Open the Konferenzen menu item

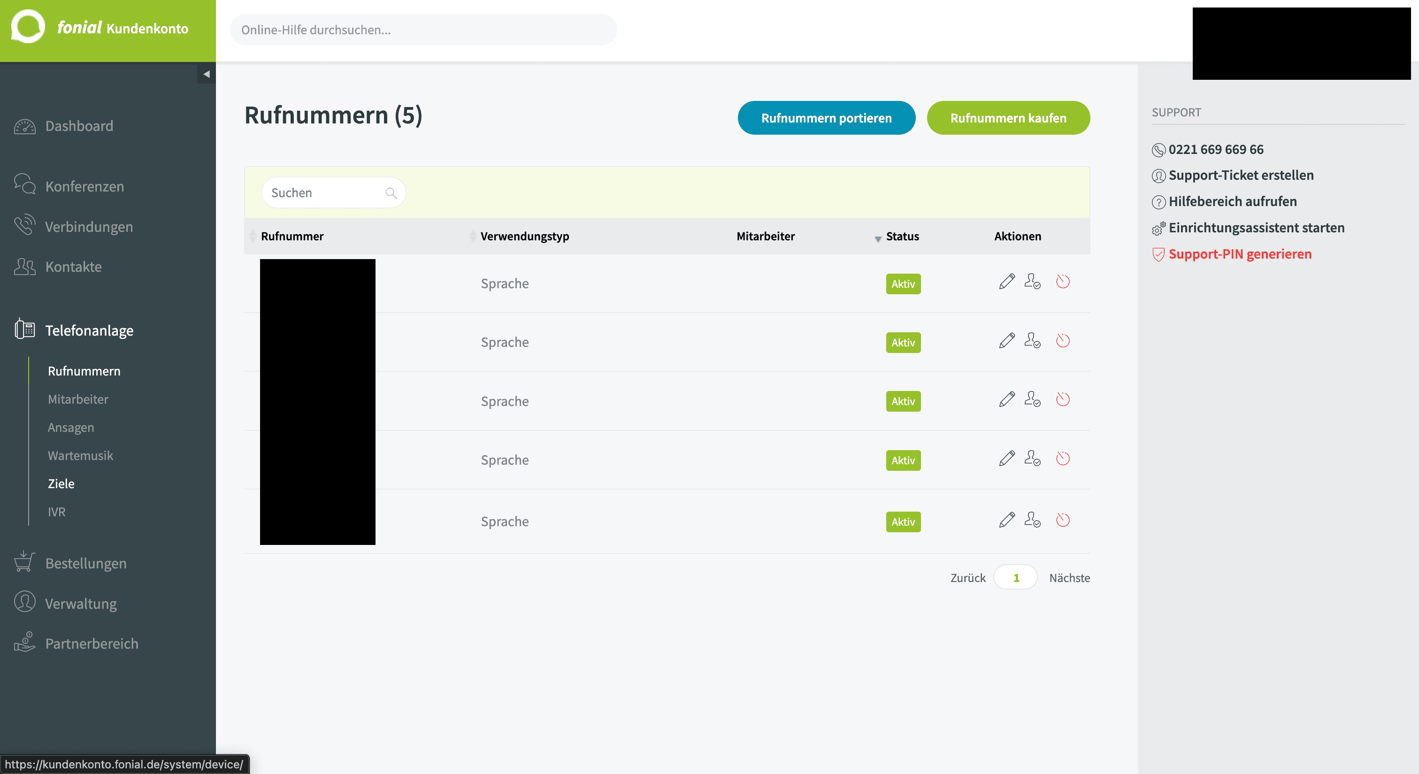click(x=84, y=186)
